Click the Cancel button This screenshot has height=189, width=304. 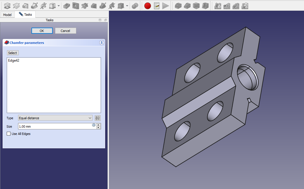(65, 31)
